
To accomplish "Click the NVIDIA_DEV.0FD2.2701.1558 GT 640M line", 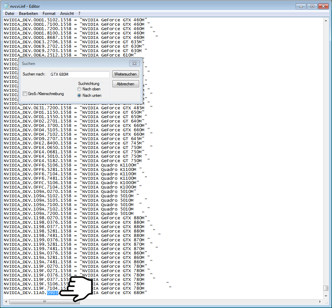I will [74, 121].
